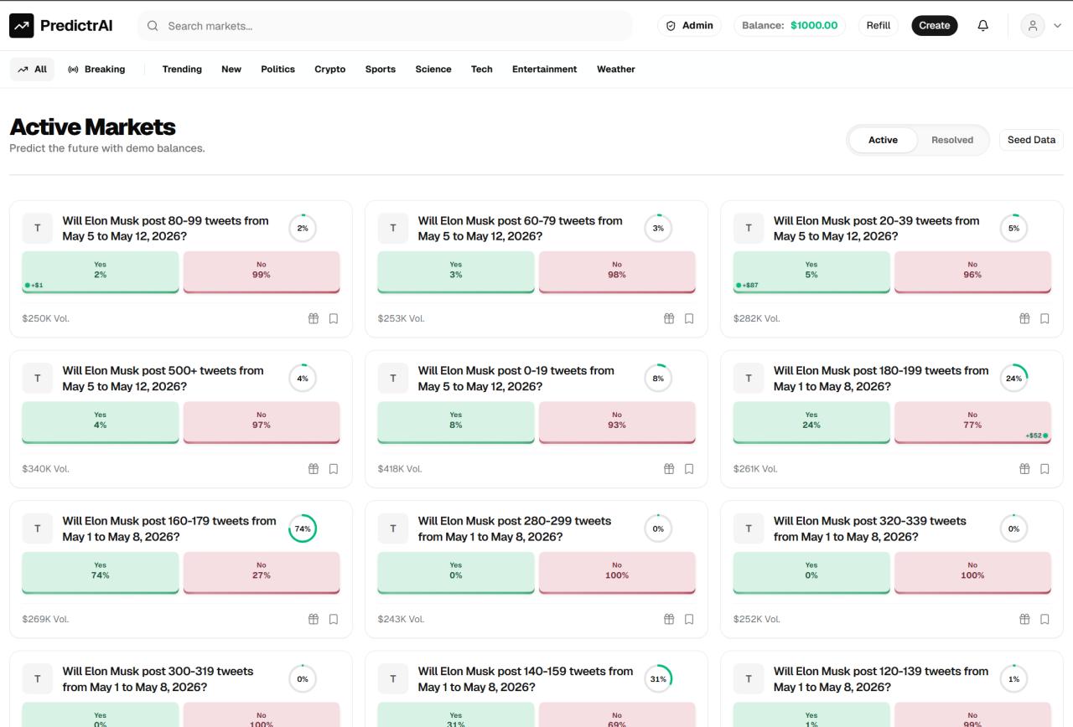1073x727 pixels.
Task: Select the Science category tab
Action: point(433,70)
